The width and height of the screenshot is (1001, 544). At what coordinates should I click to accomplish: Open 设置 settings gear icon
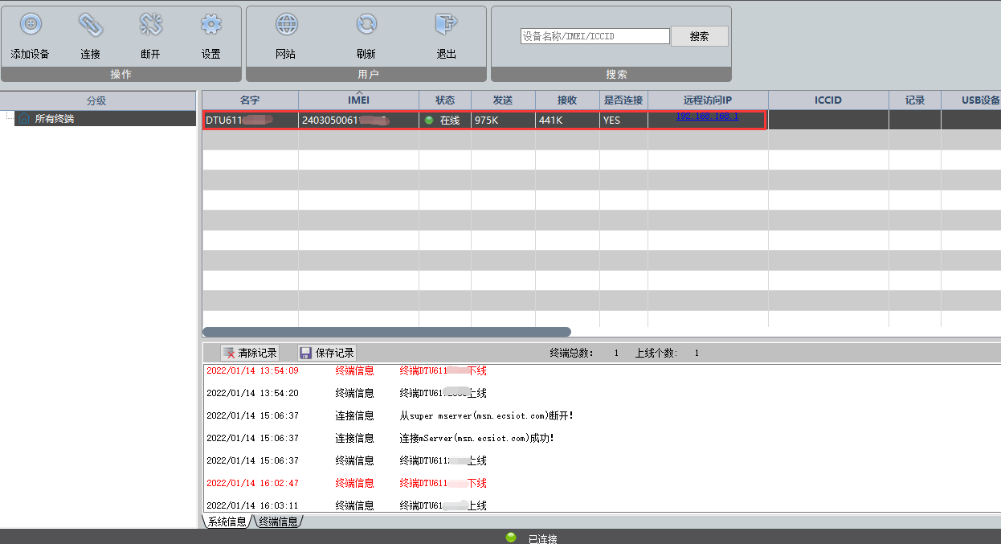click(211, 25)
